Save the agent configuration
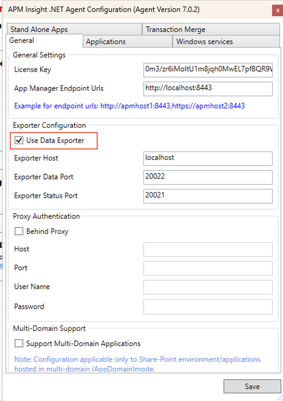This screenshot has width=283, height=401. click(x=252, y=386)
